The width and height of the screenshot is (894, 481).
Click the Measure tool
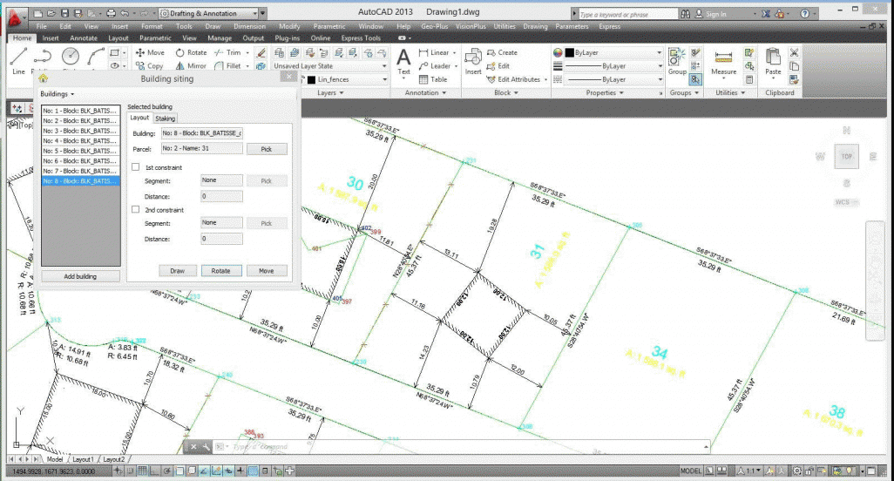[x=723, y=62]
